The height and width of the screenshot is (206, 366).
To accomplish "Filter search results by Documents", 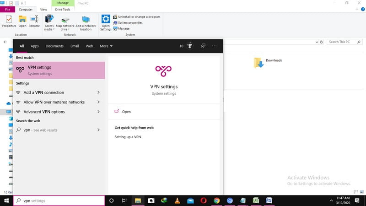I will coord(54,46).
